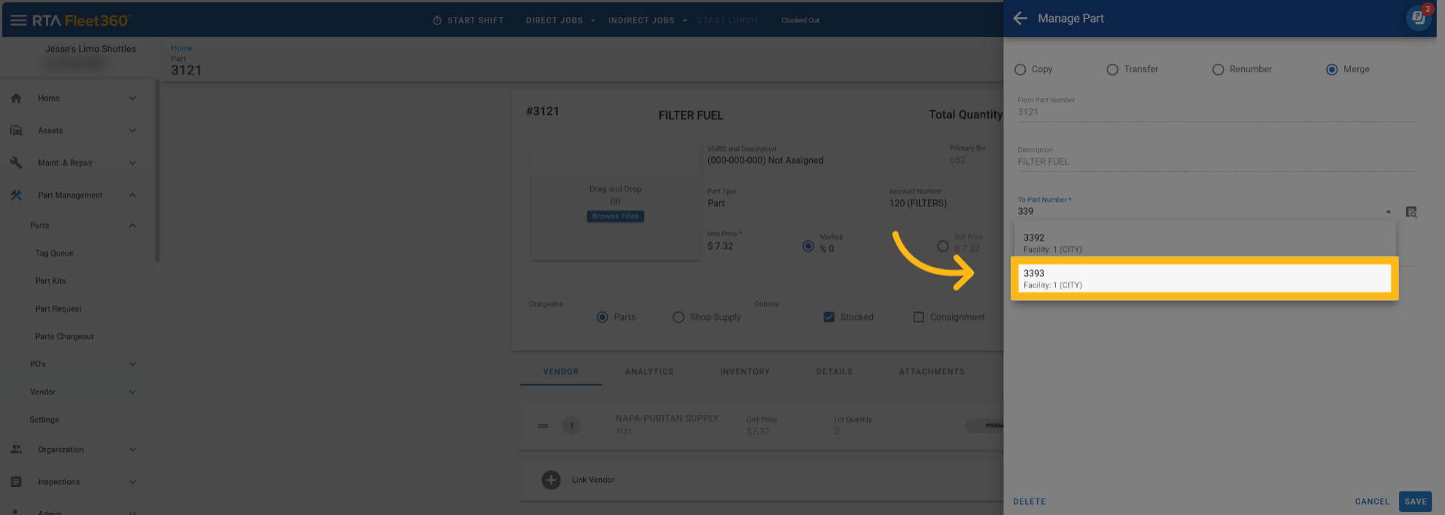This screenshot has height=515, width=1445.
Task: Toggle the Stocked checkbox
Action: click(829, 317)
